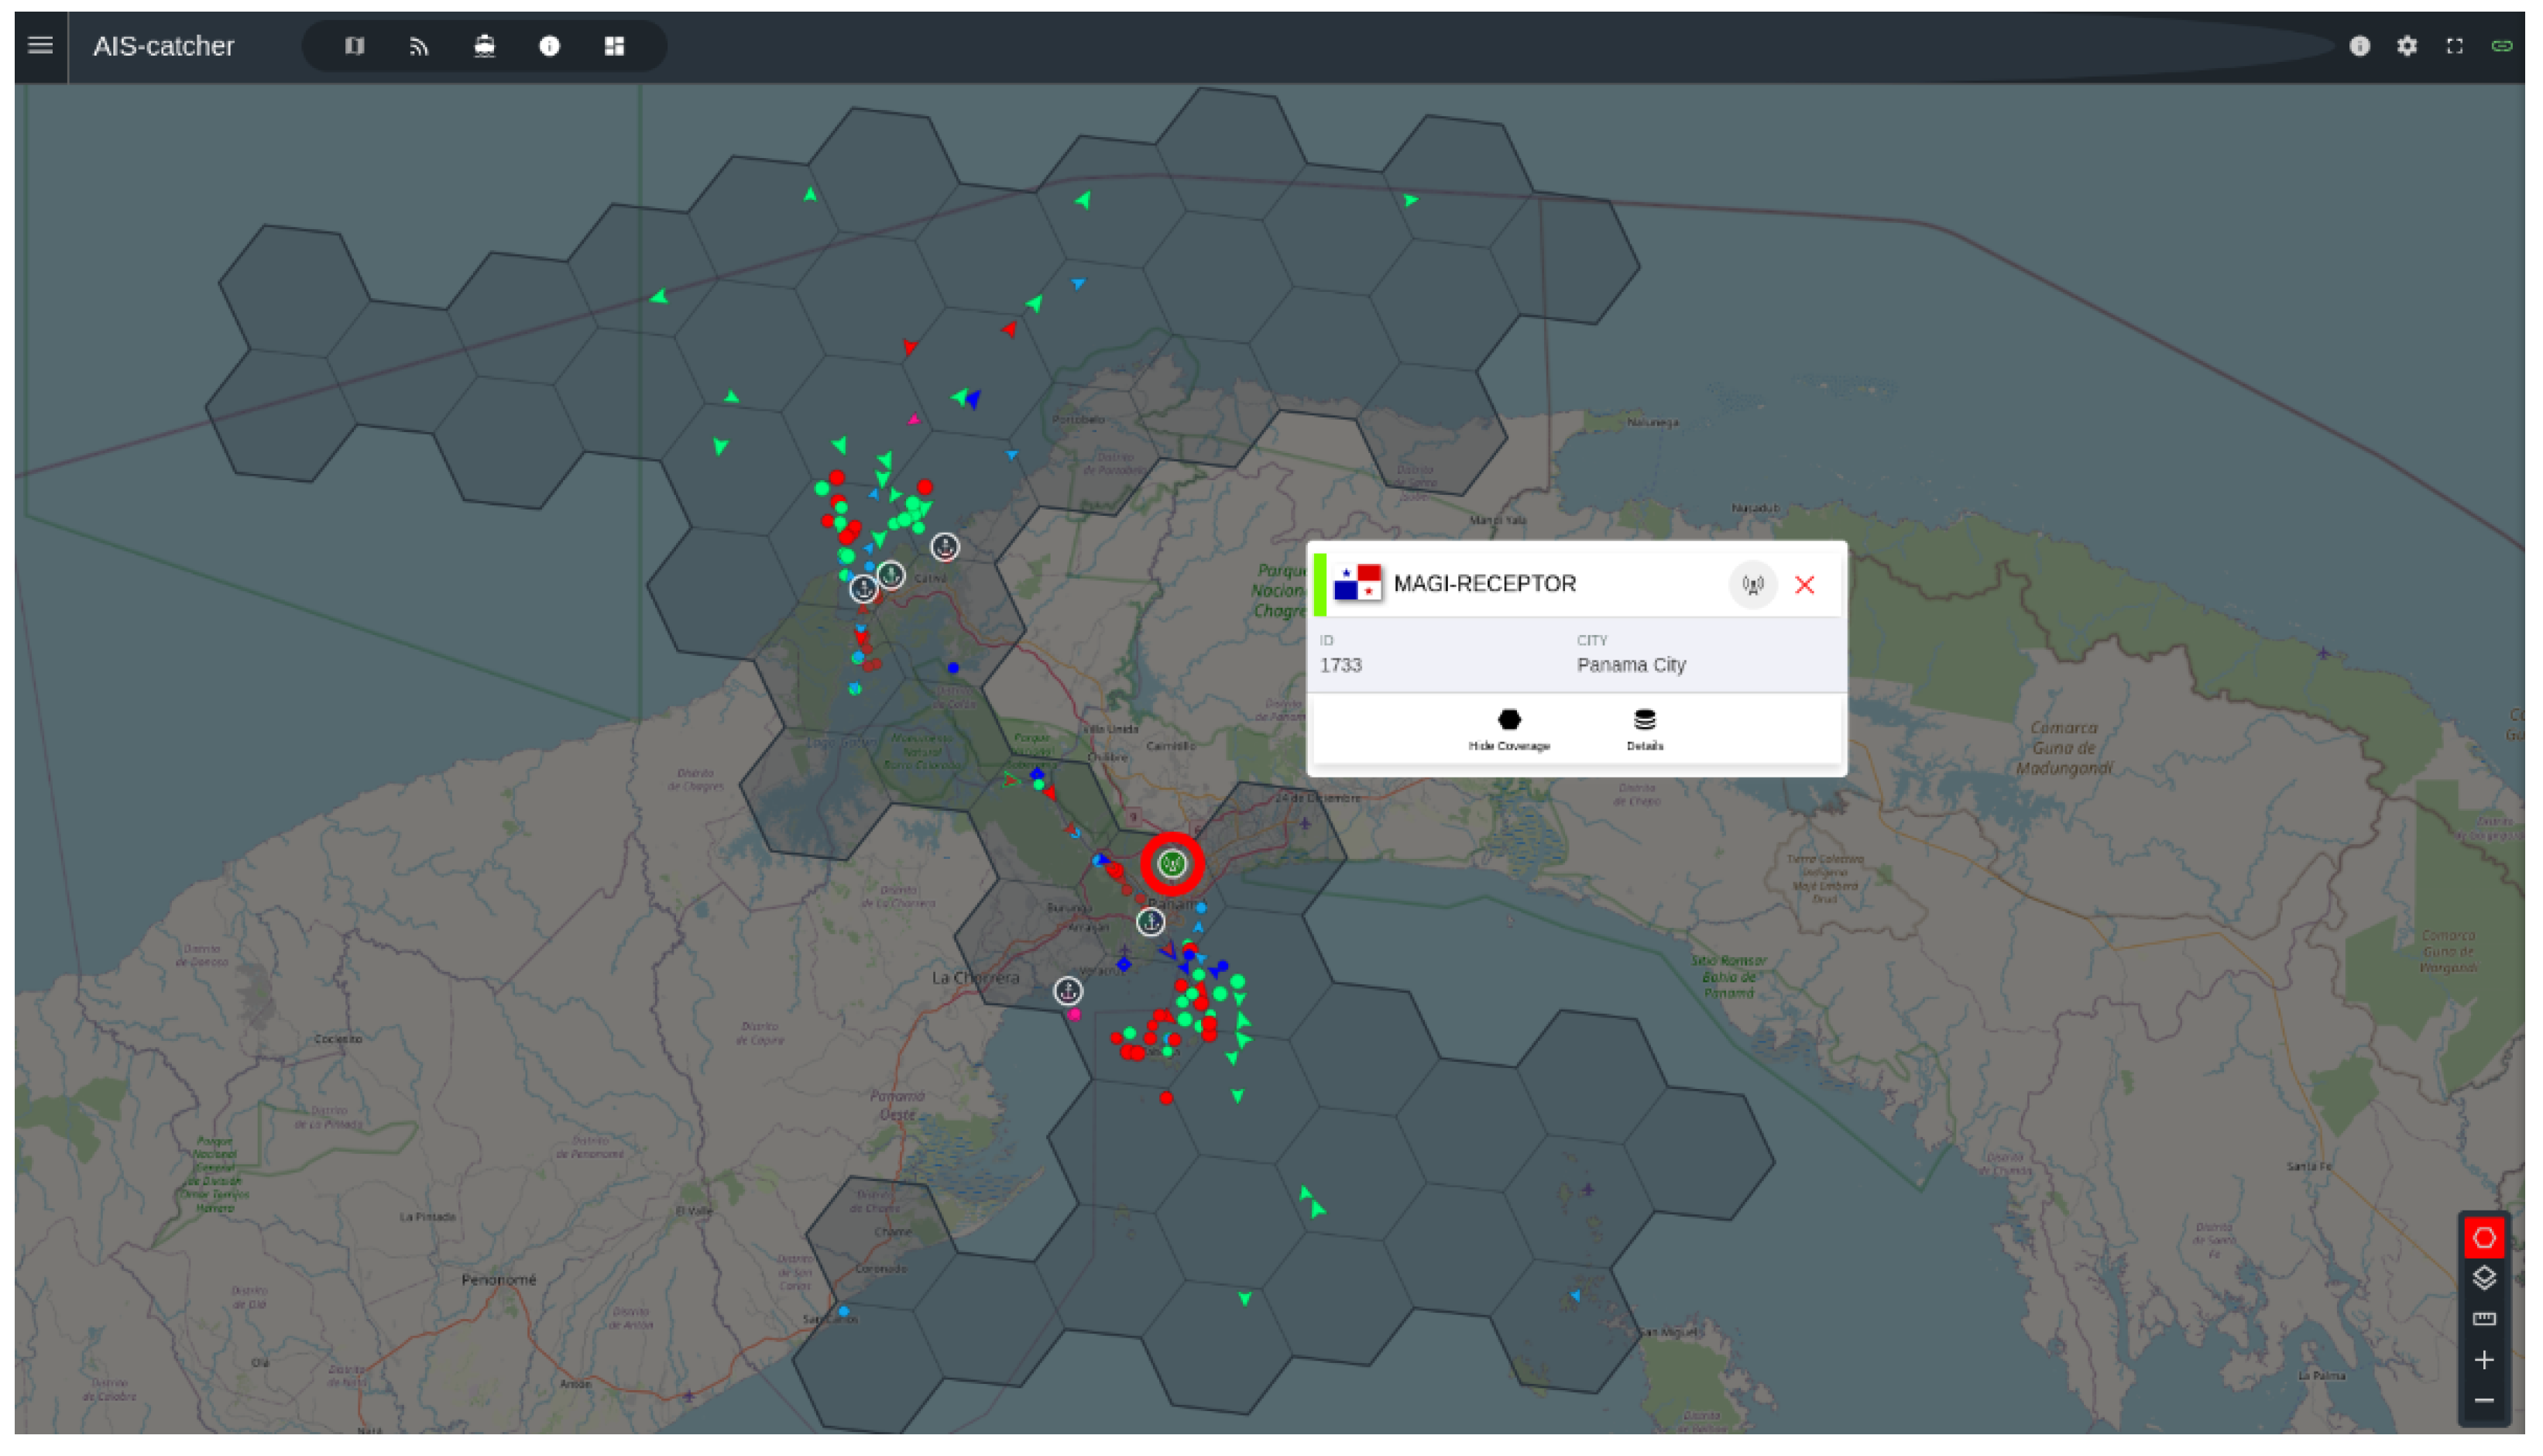Image resolution: width=2543 pixels, height=1456 pixels.
Task: Open the plots dashboard grid icon
Action: [x=614, y=46]
